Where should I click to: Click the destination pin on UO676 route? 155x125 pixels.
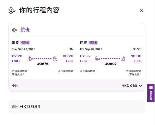pyautogui.click(x=55, y=59)
